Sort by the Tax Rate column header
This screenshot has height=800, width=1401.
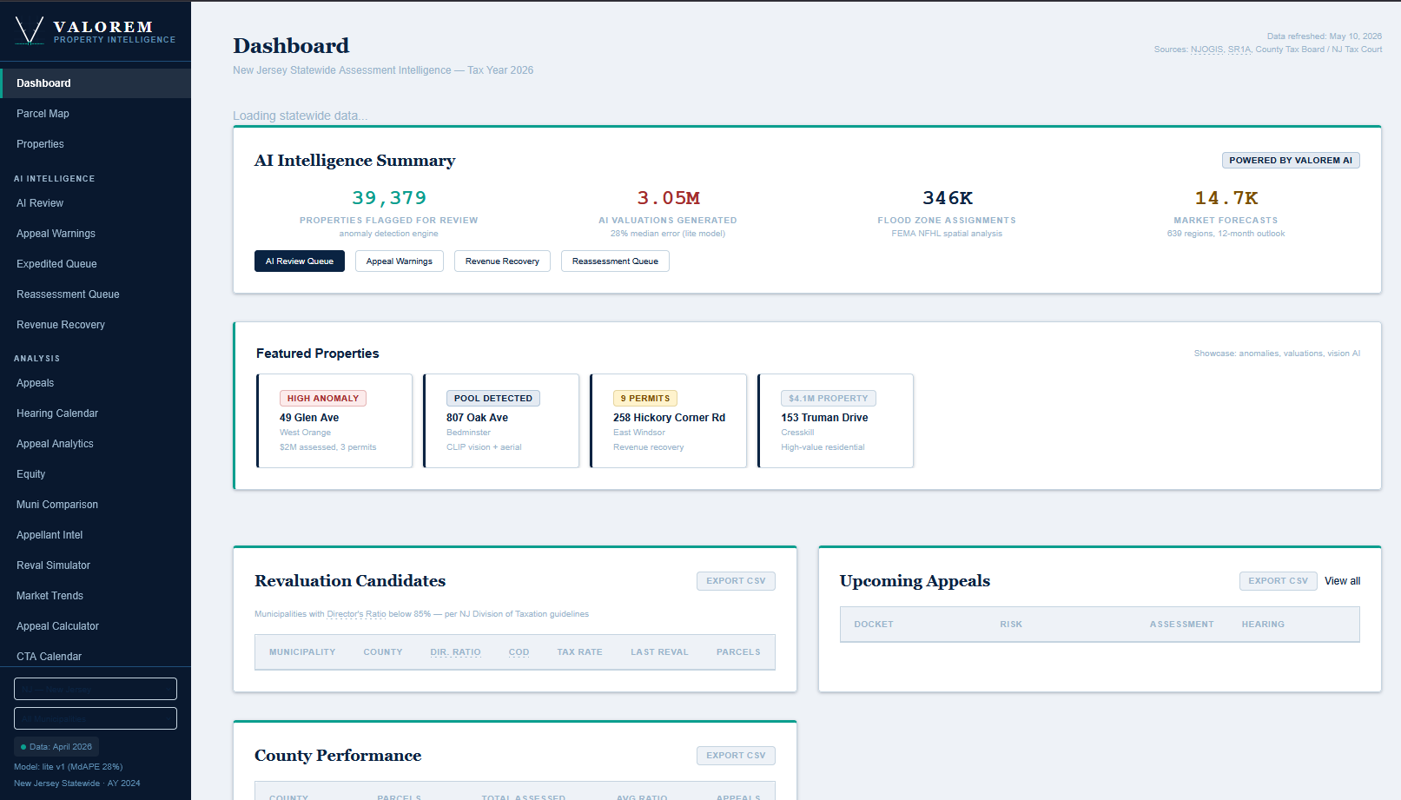coord(579,652)
